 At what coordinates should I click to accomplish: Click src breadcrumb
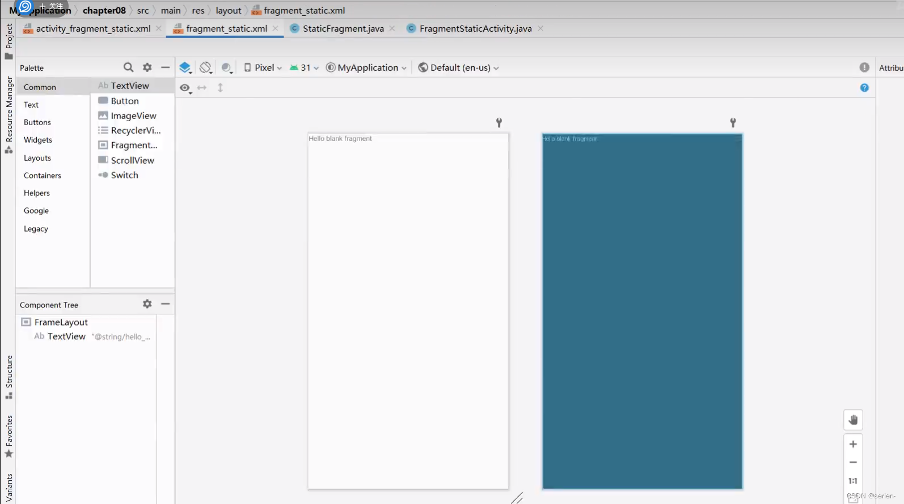(143, 10)
